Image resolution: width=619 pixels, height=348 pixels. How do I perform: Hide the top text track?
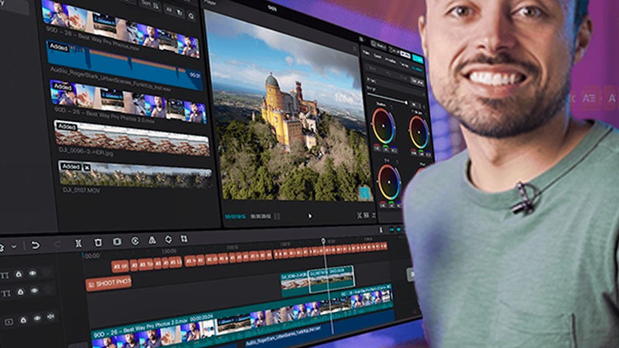click(x=33, y=273)
